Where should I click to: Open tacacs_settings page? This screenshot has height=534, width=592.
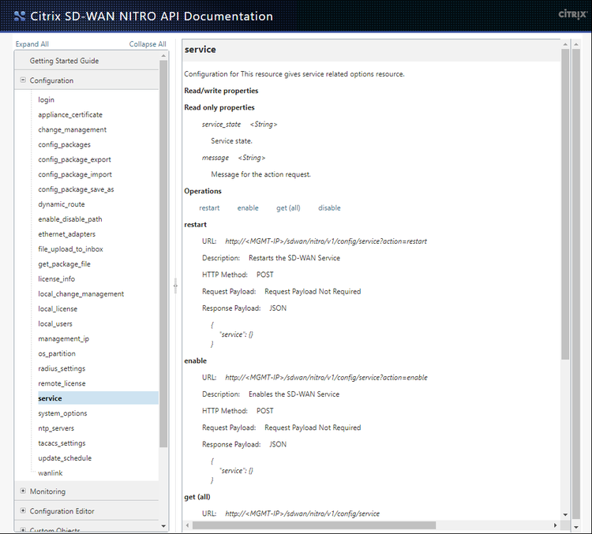point(62,443)
